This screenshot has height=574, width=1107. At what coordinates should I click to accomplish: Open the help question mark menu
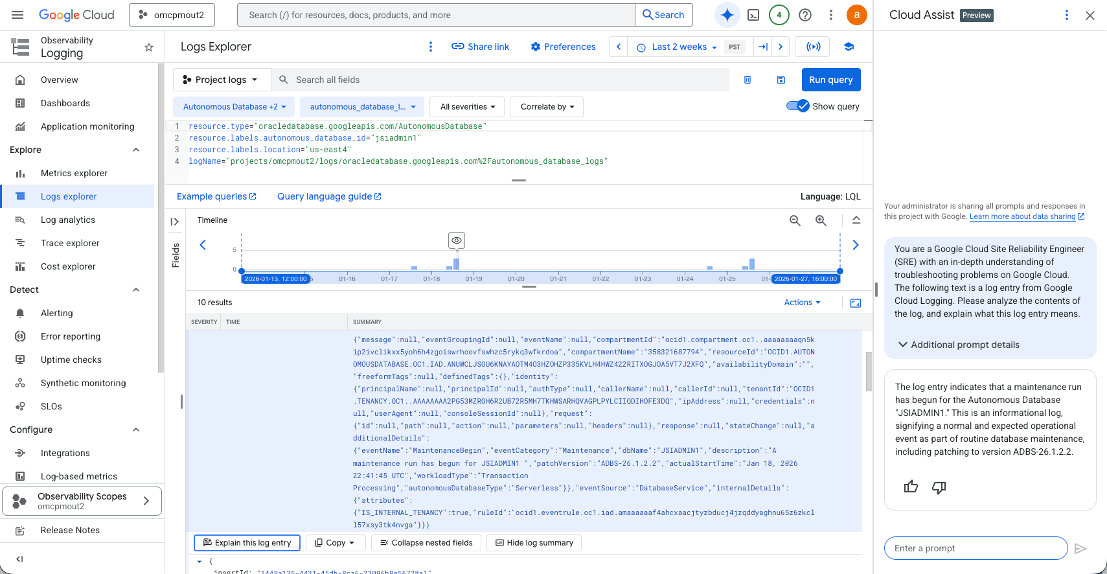pyautogui.click(x=805, y=15)
